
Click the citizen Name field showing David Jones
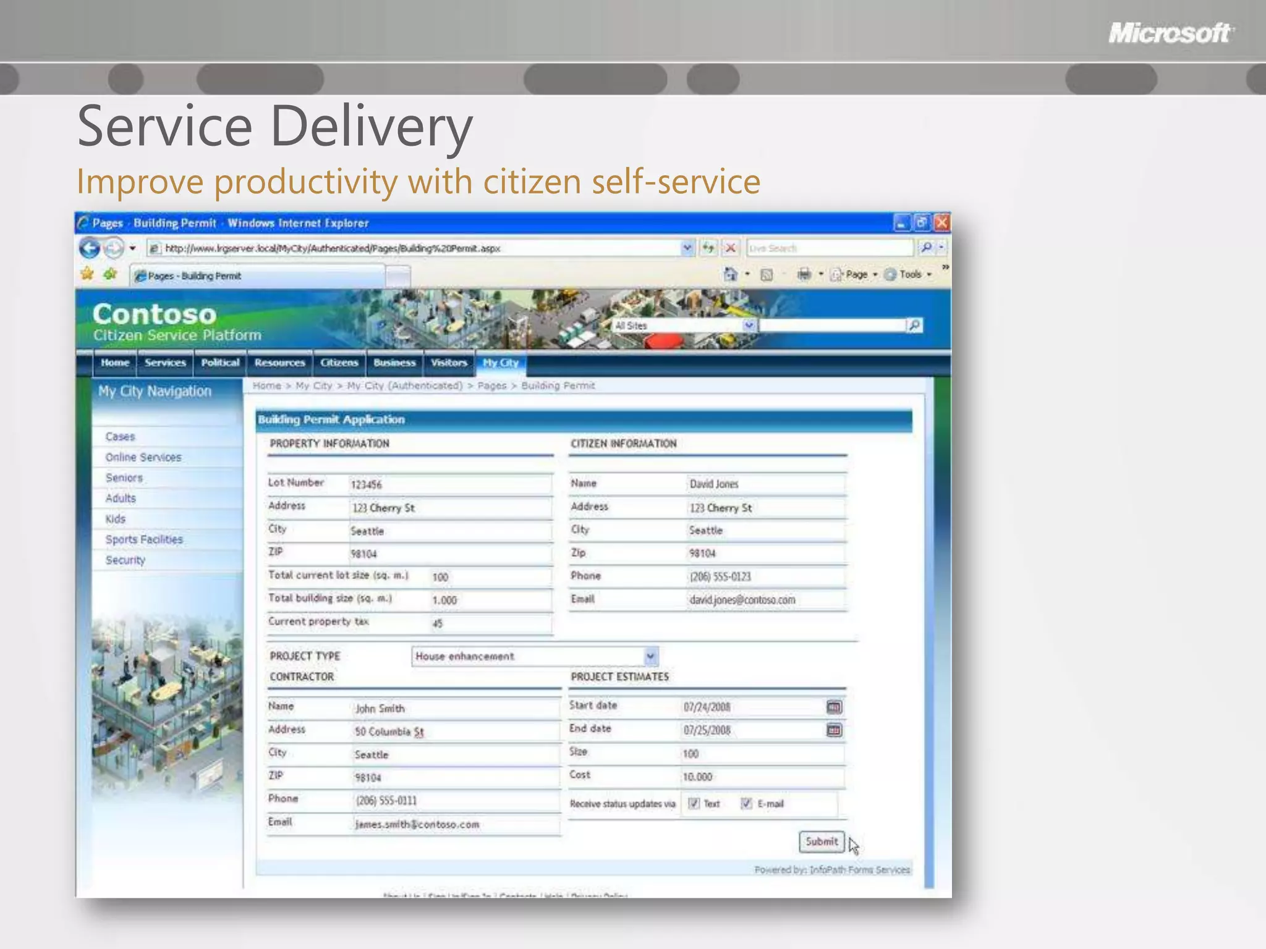(x=766, y=484)
